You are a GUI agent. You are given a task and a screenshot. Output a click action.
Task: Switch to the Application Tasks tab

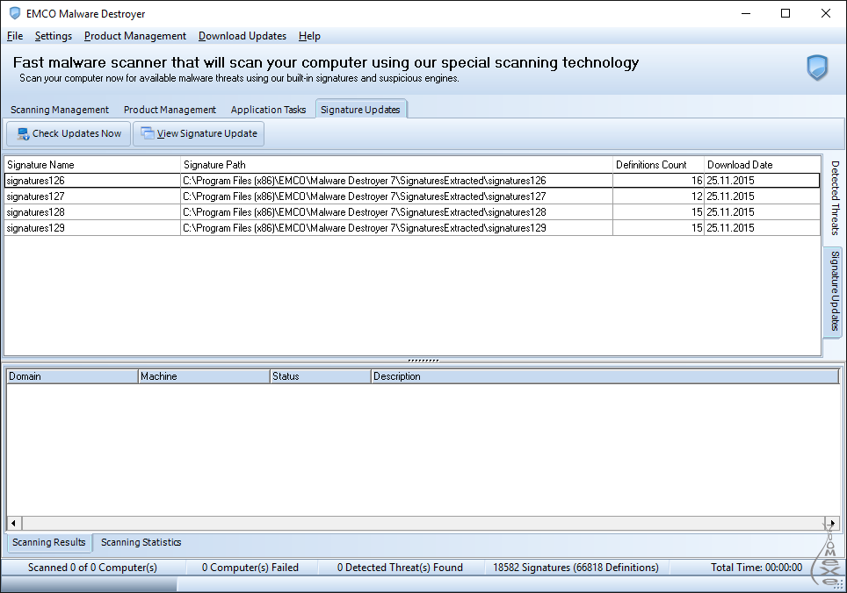tap(269, 110)
